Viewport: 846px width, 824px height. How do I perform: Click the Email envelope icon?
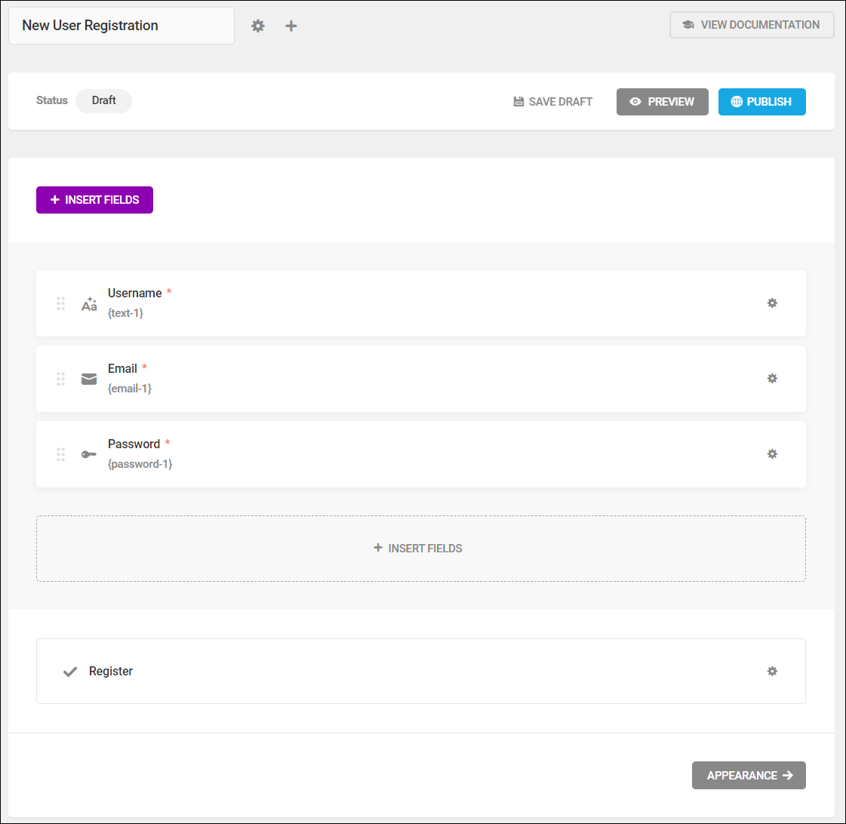[x=89, y=379]
